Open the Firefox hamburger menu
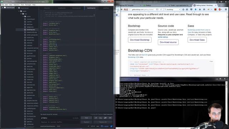 tap(226, 10)
